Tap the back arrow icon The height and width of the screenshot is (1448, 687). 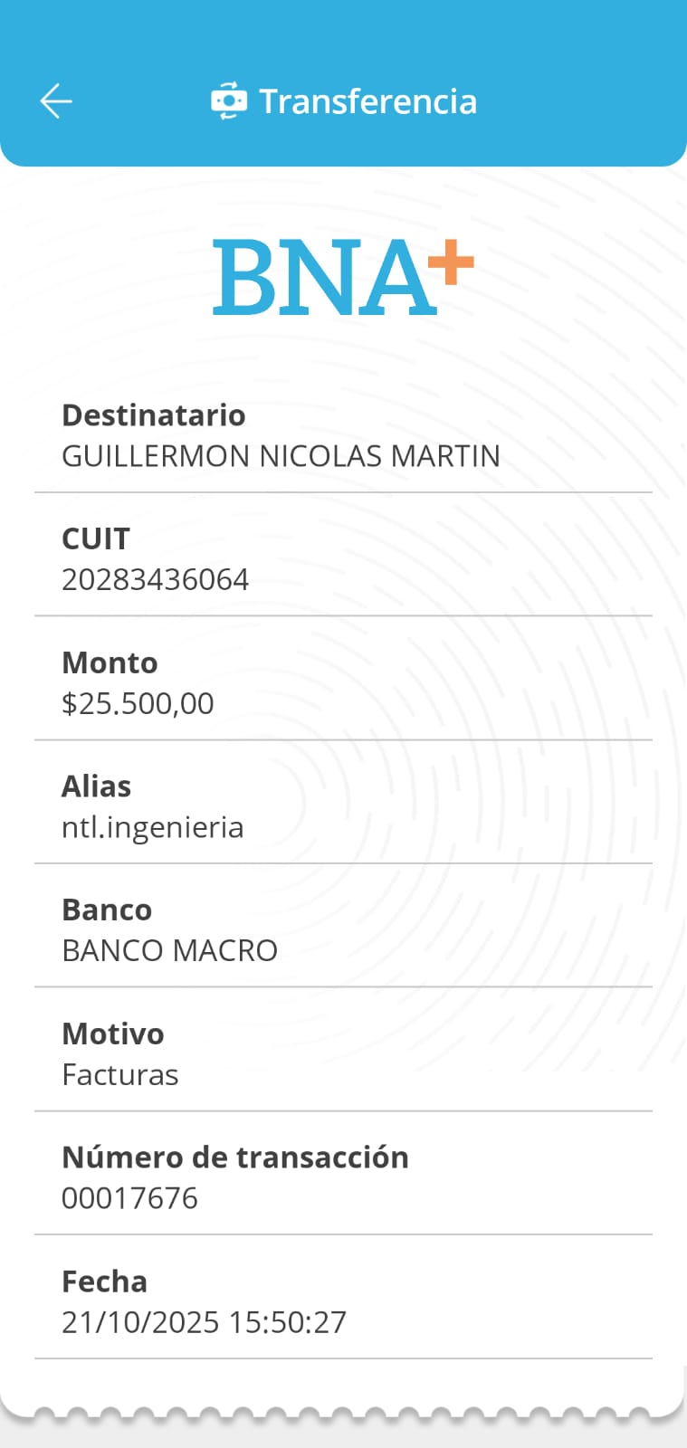56,100
